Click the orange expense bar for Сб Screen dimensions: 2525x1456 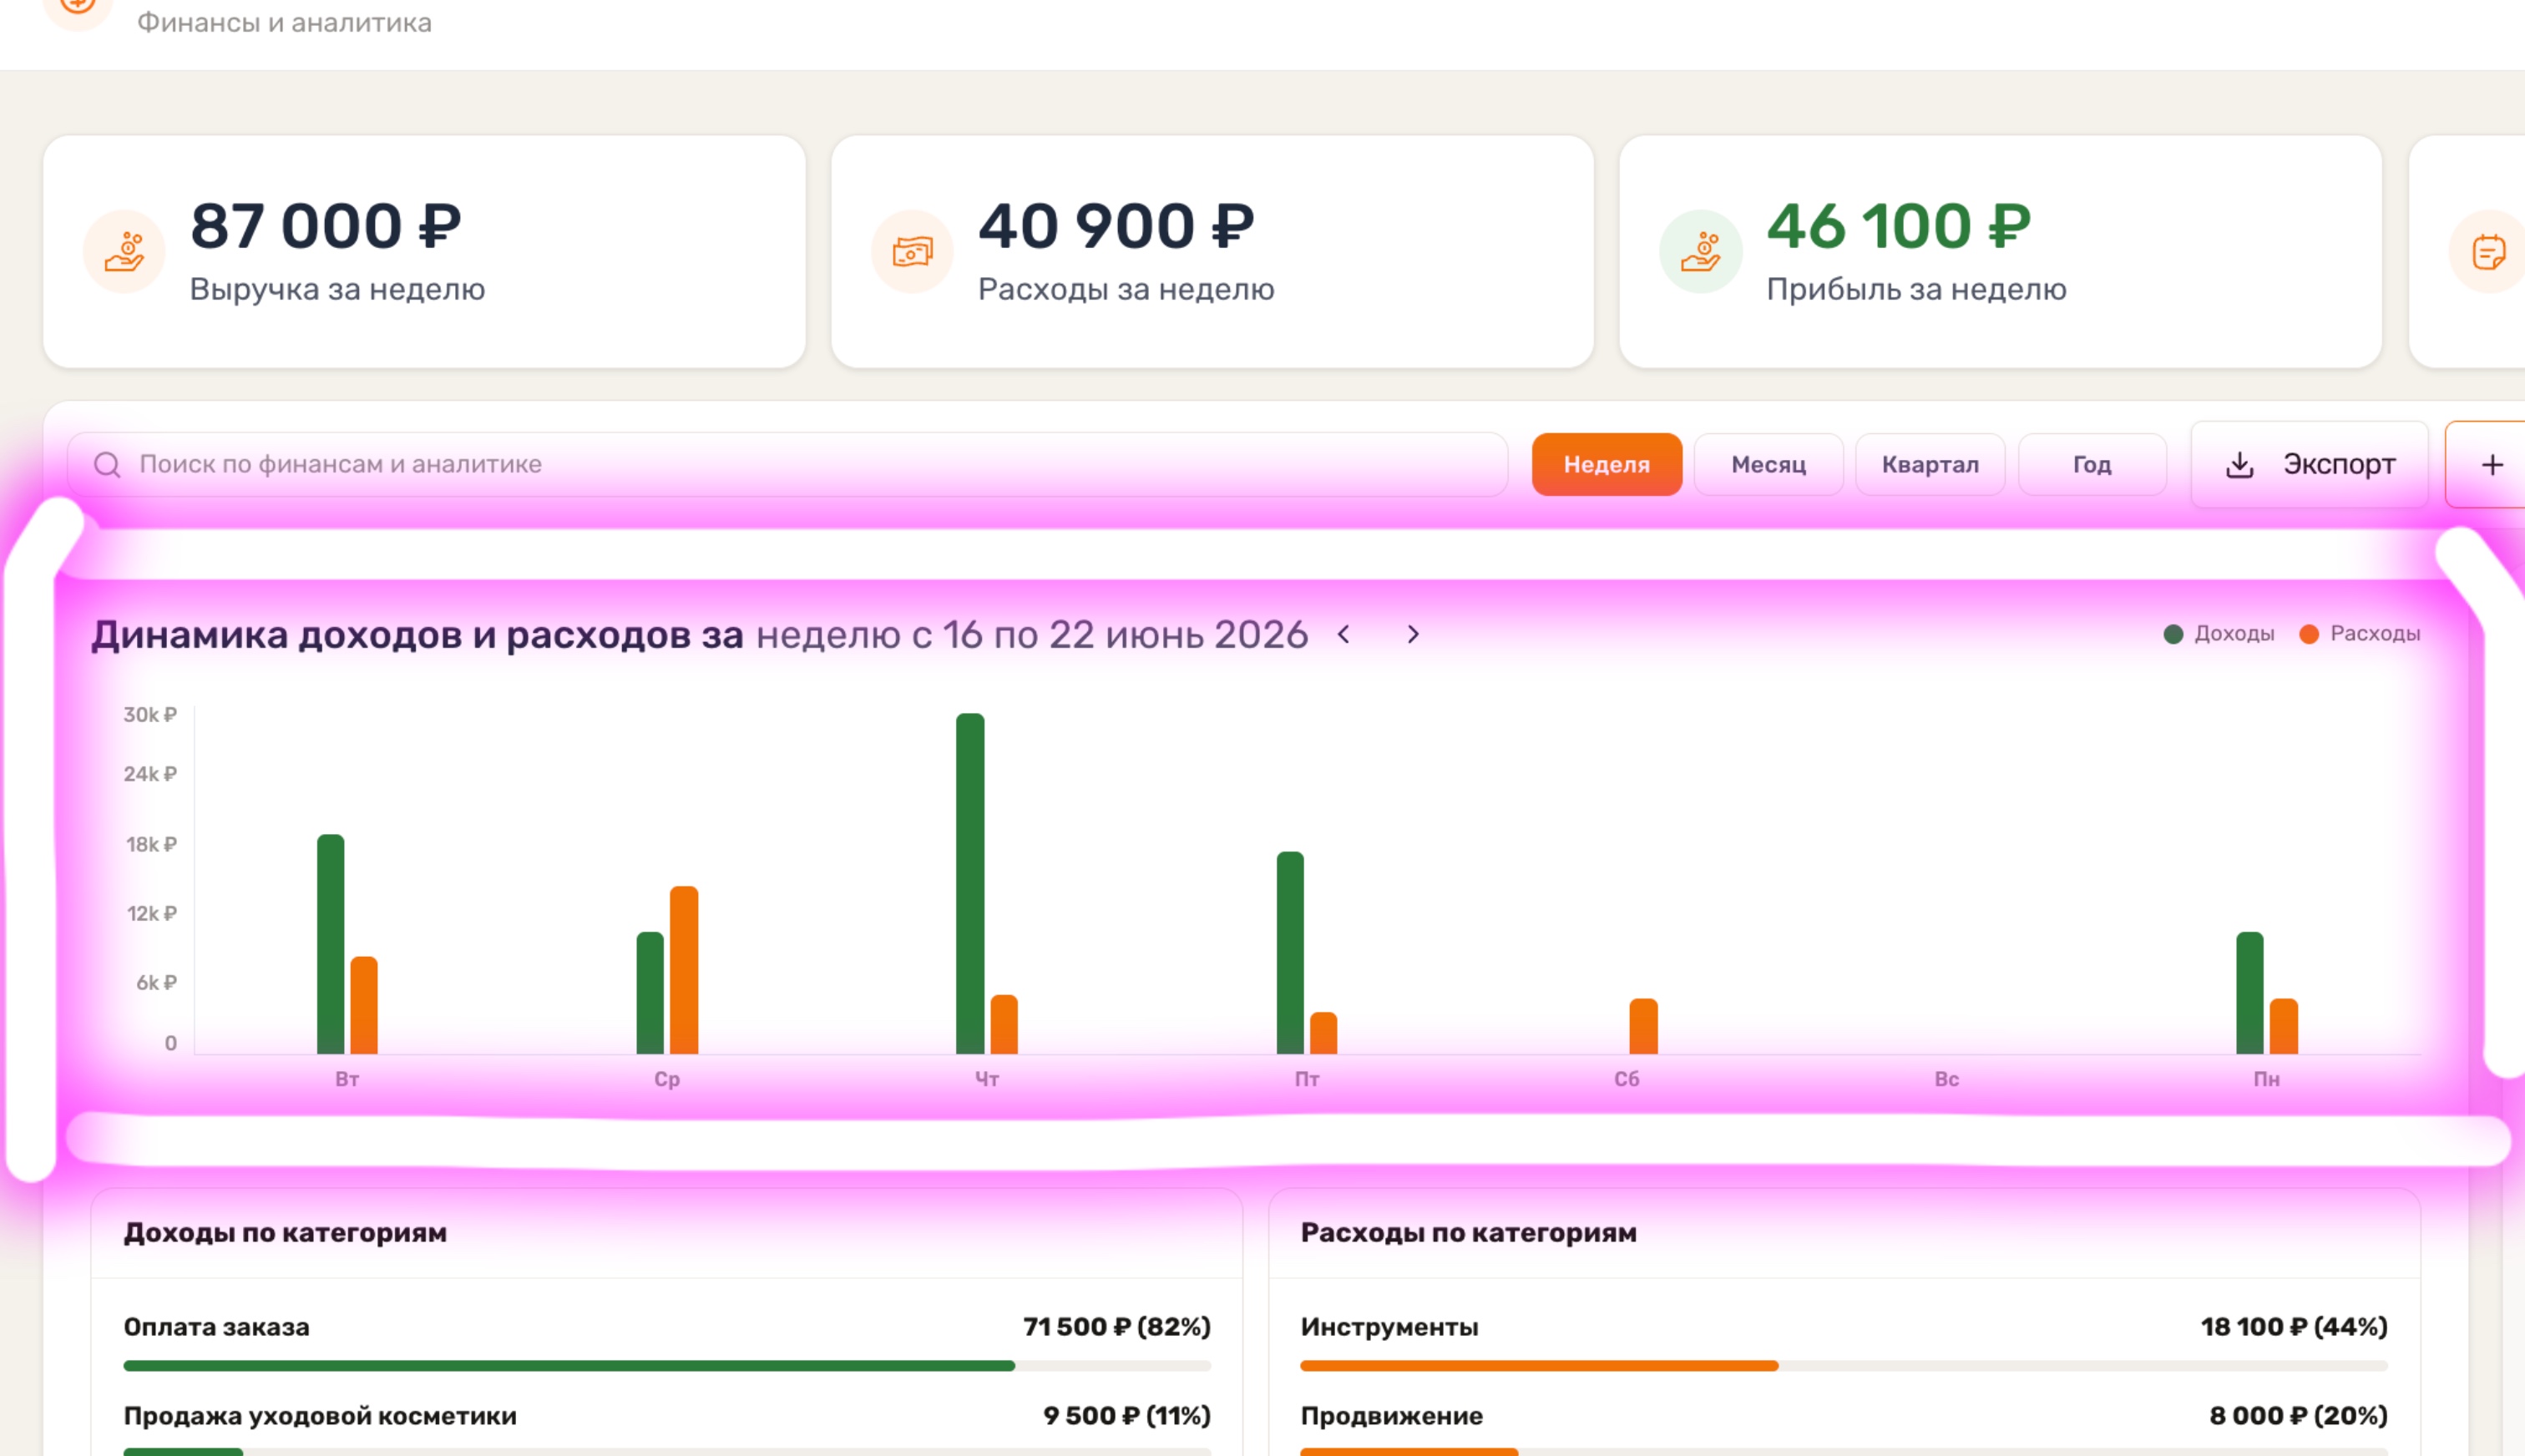click(1643, 1026)
